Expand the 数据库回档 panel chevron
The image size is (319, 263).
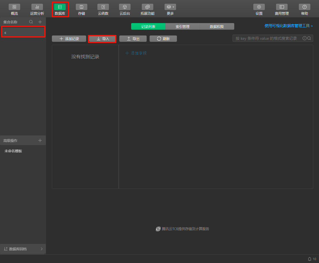coord(41,249)
